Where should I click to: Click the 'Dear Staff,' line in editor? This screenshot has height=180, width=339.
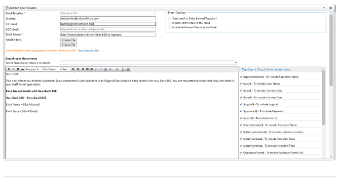12,74
